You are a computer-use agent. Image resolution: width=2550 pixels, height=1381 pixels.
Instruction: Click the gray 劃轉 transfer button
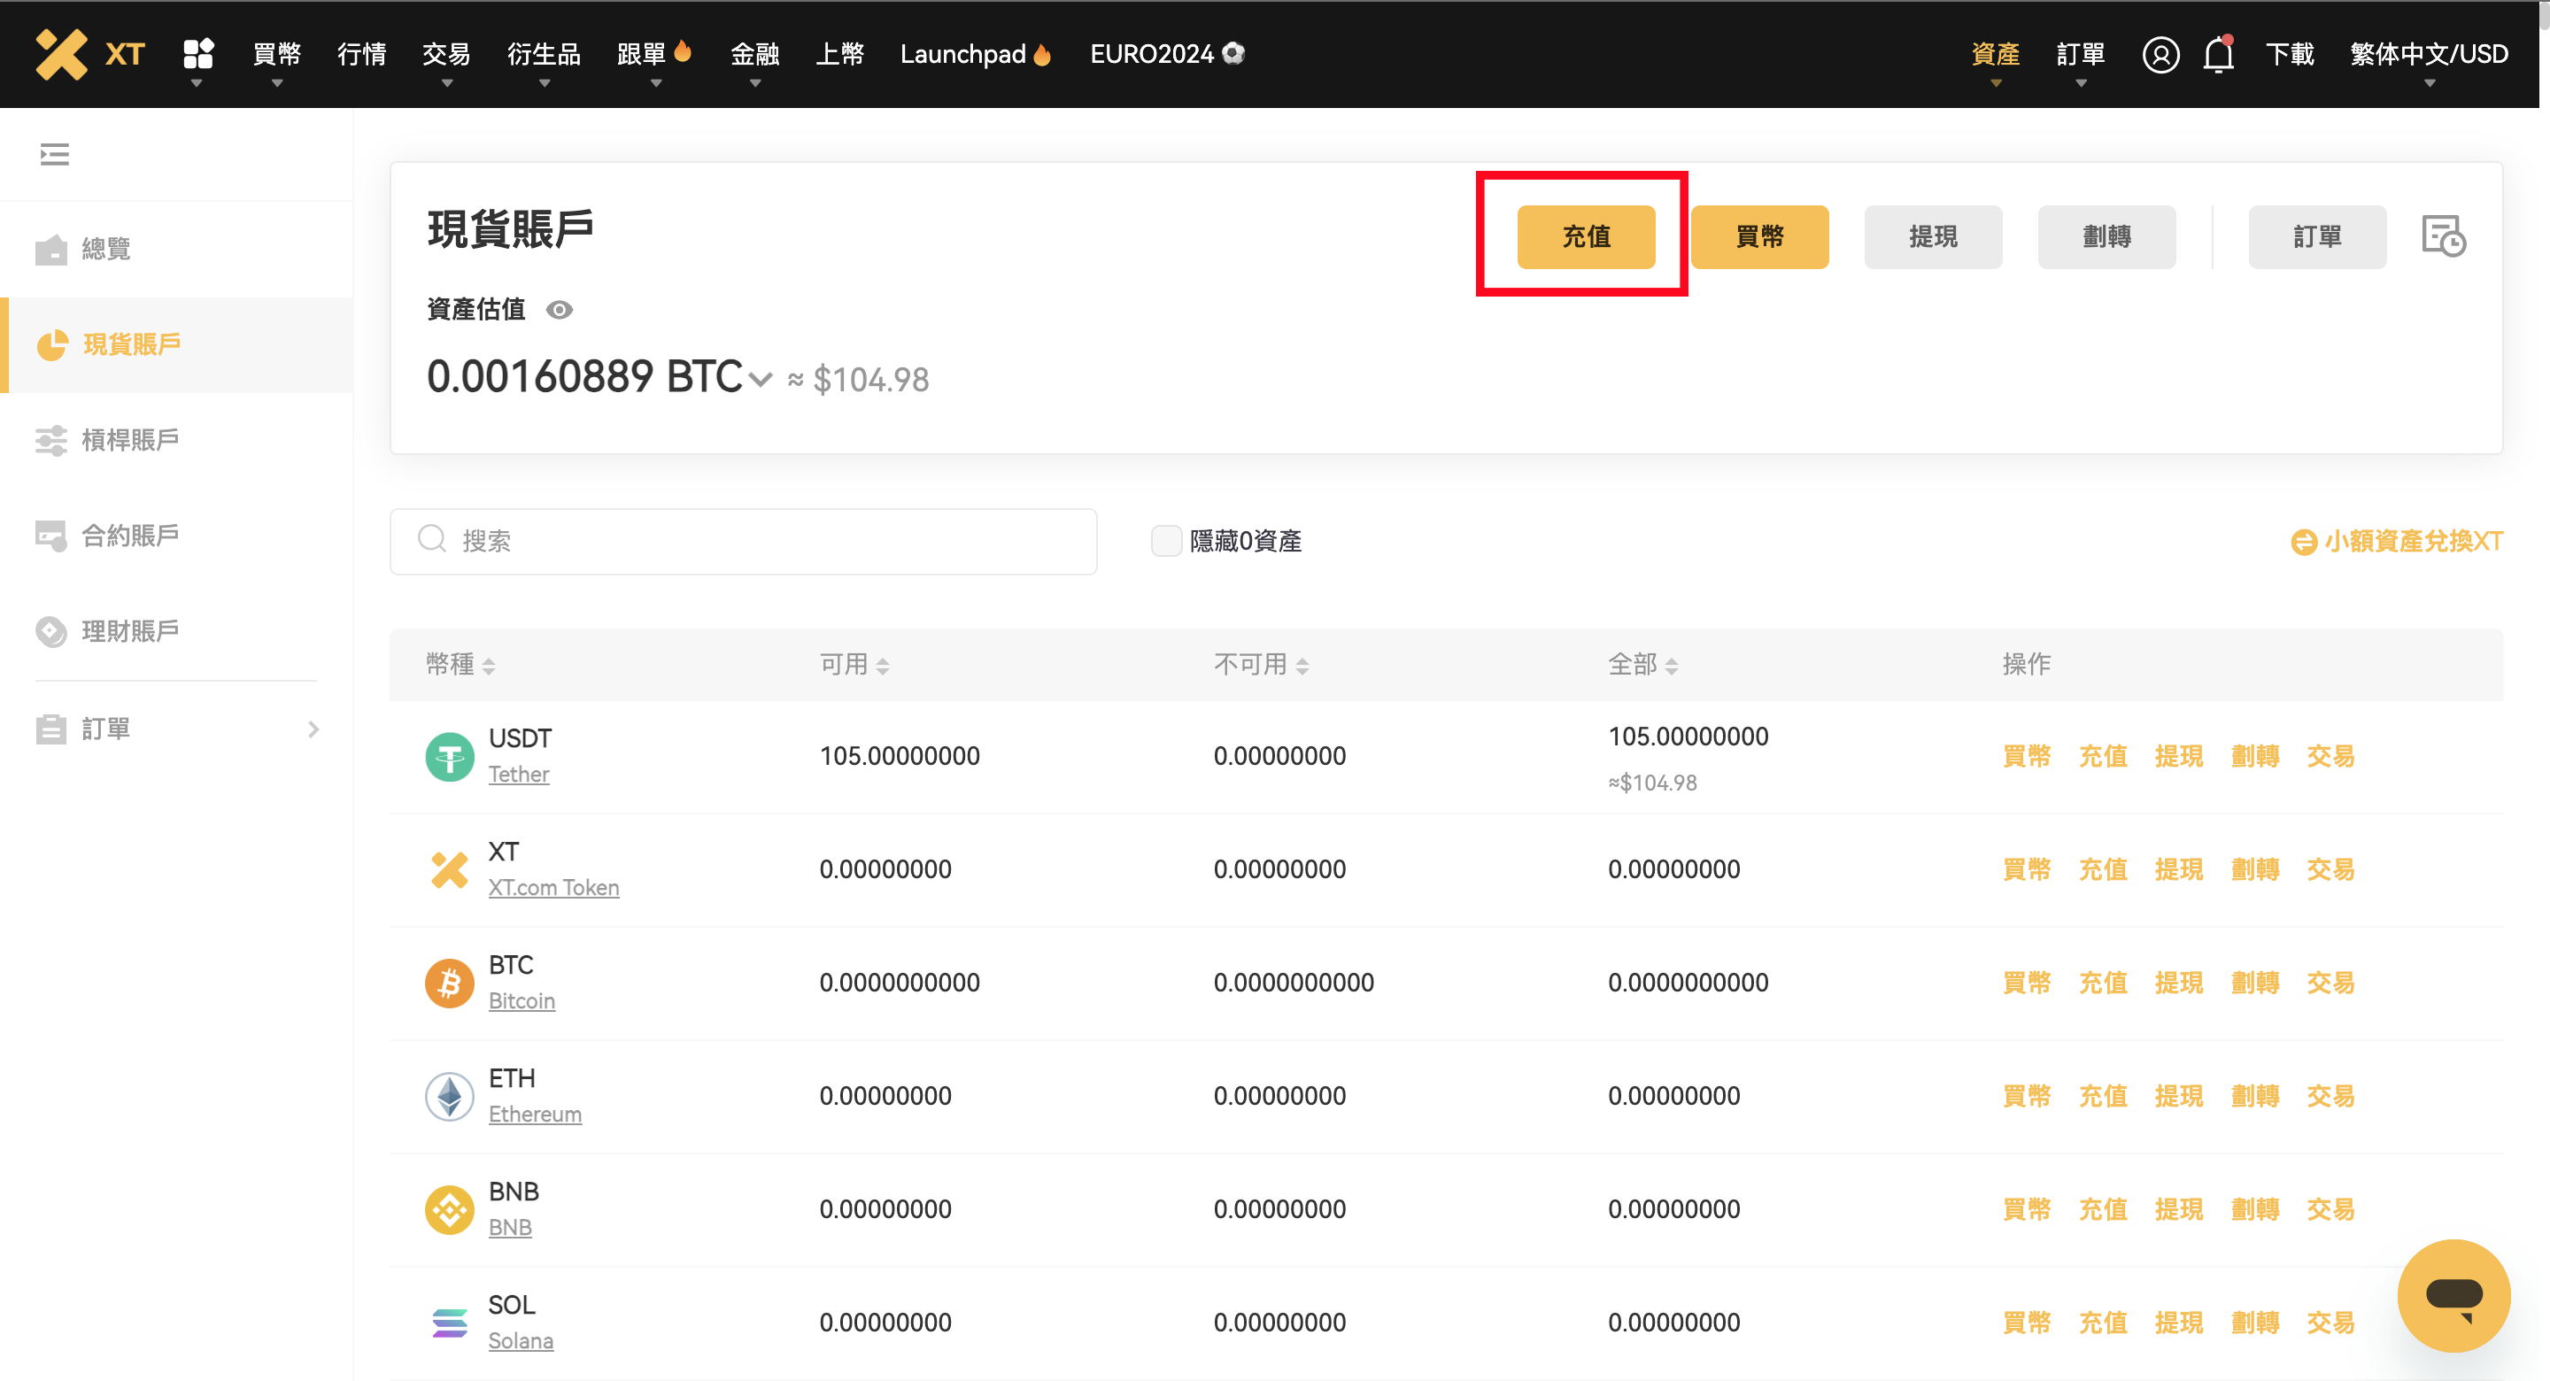[2106, 236]
